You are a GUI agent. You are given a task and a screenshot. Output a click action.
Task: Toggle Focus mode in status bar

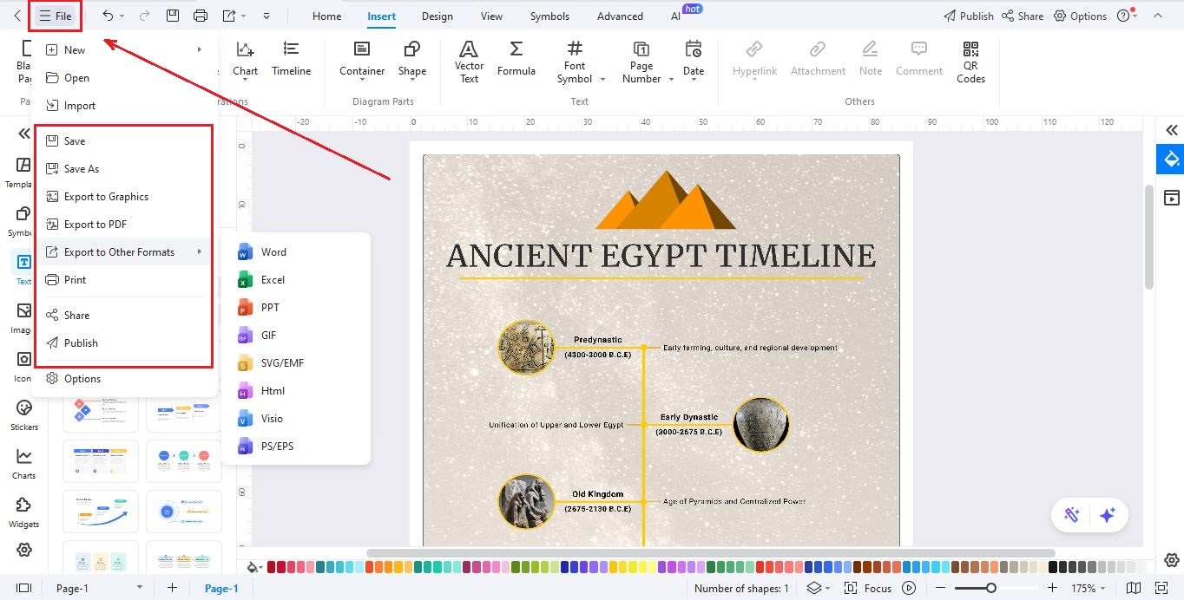pos(869,588)
